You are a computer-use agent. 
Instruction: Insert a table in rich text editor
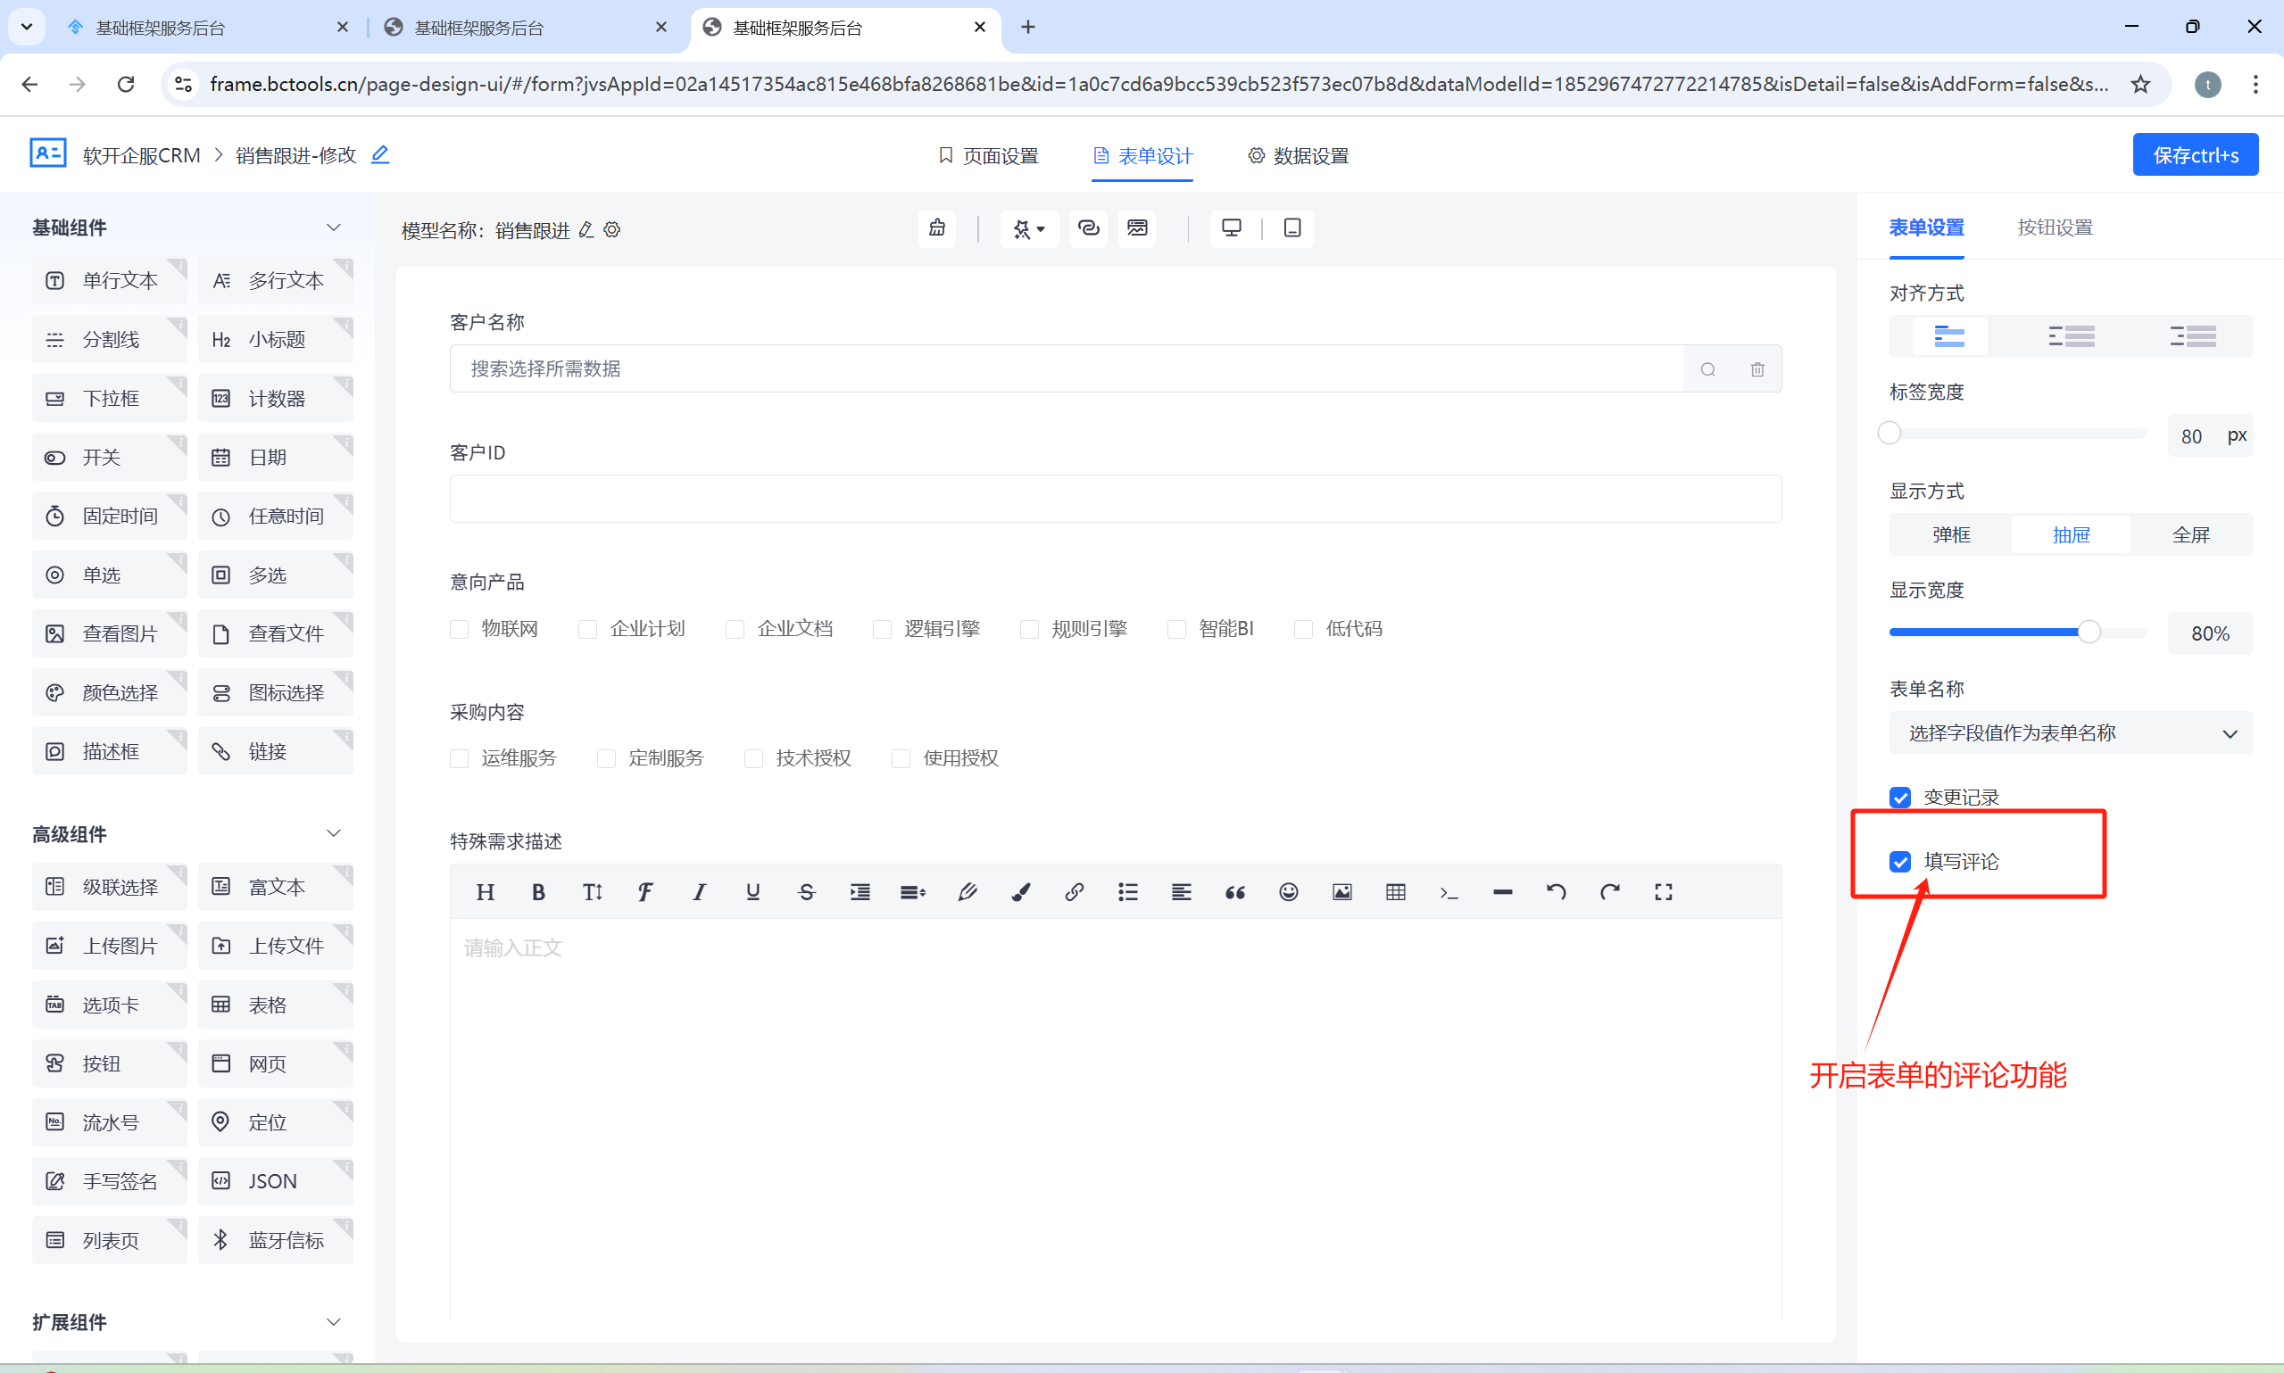(1397, 892)
